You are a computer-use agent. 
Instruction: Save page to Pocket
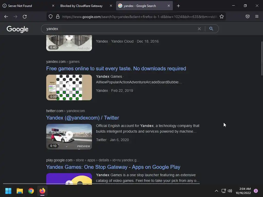pos(247,16)
